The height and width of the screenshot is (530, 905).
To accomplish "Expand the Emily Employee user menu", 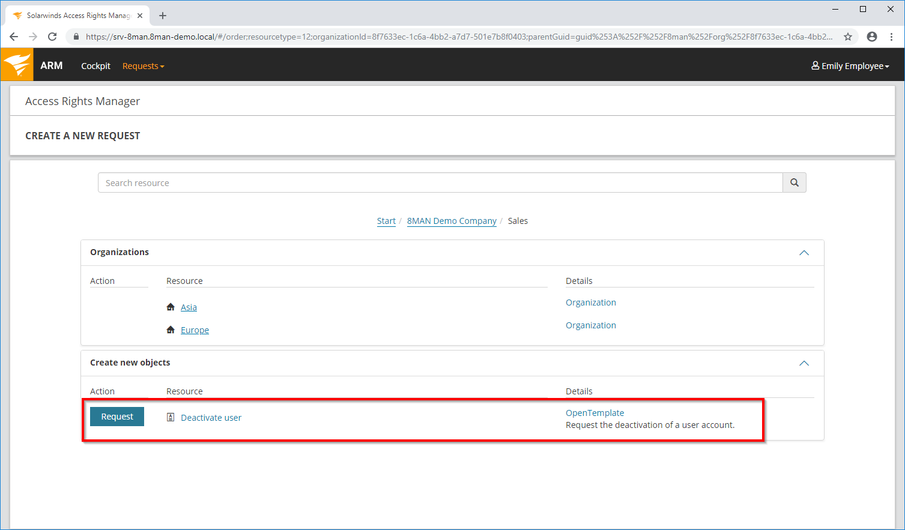I will [x=850, y=66].
